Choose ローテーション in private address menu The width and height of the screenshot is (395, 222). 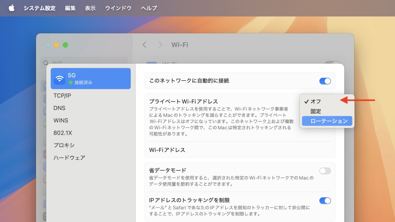pos(327,121)
